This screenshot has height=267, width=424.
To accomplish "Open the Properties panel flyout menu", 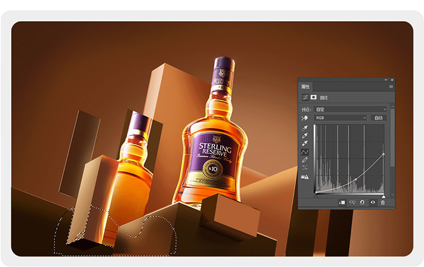I will click(391, 86).
